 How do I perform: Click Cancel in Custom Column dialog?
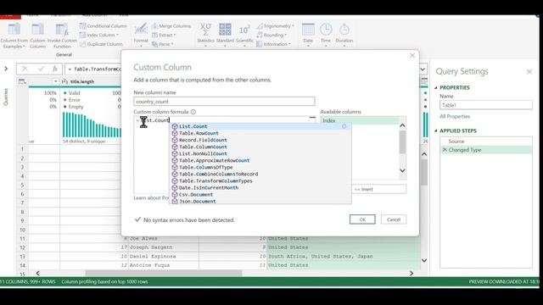pyautogui.click(x=394, y=219)
